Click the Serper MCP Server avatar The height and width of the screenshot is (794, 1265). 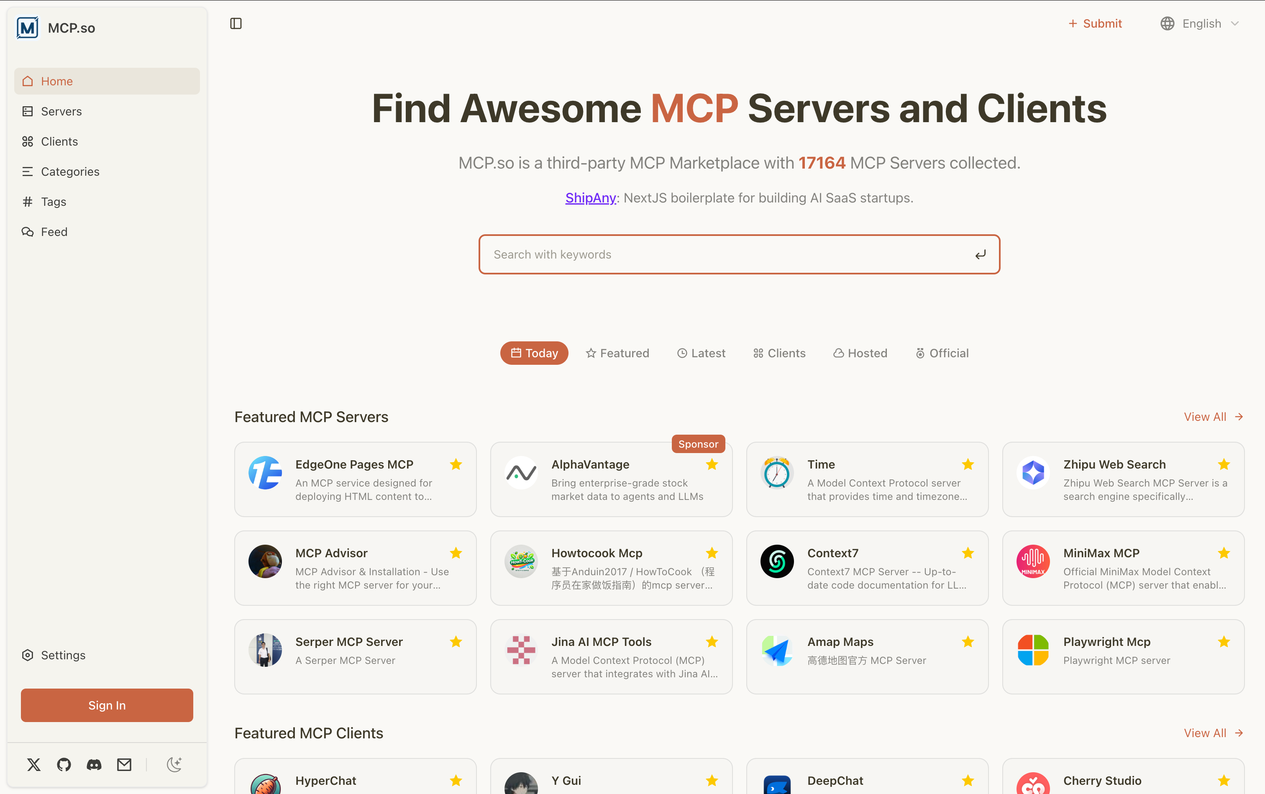coord(265,650)
